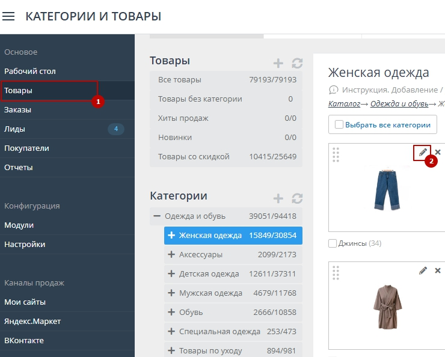The height and width of the screenshot is (357, 445).
Task: Click drag handle on jeans card
Action: [x=336, y=154]
